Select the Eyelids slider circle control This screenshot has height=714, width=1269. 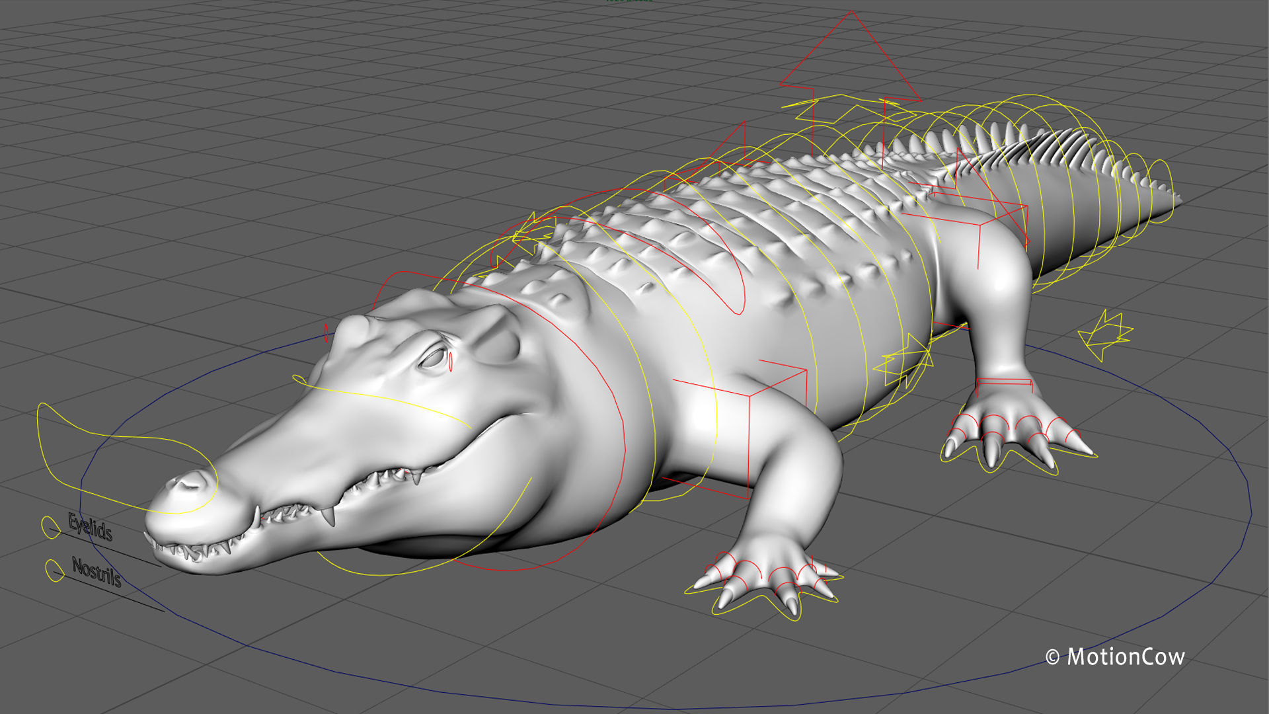(51, 527)
